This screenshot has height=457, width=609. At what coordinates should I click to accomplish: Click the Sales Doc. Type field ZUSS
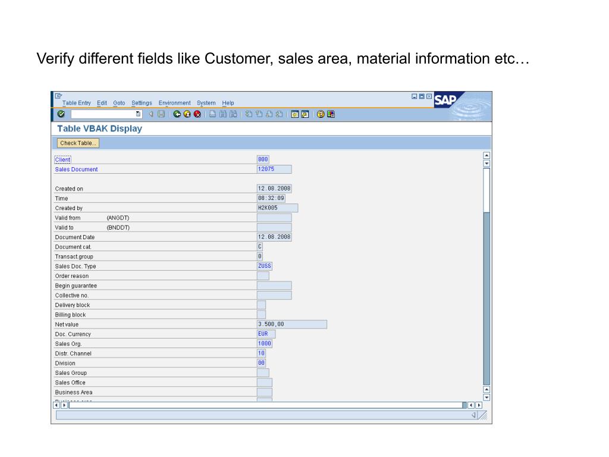pyautogui.click(x=265, y=266)
